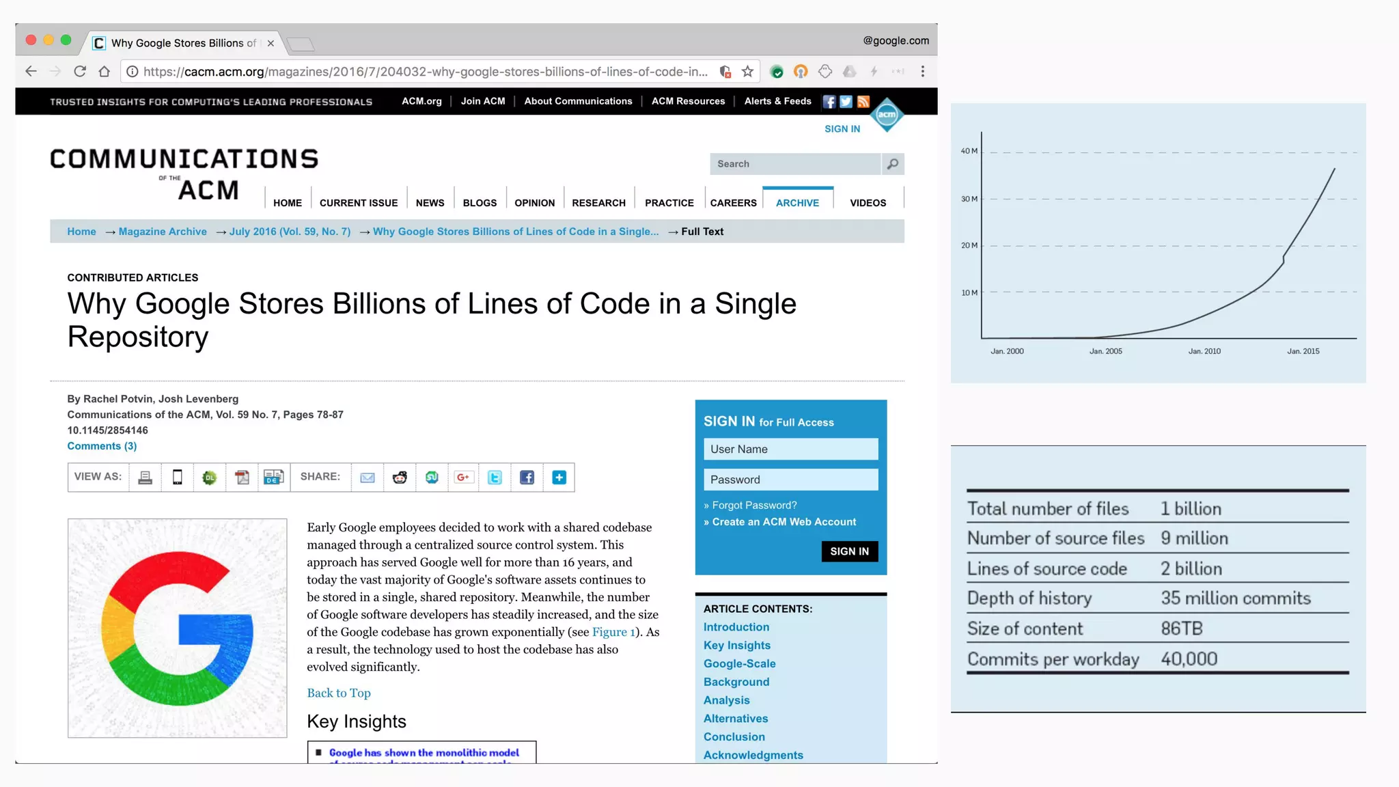Jump to Key Insights section link
This screenshot has width=1399, height=787.
coord(736,646)
